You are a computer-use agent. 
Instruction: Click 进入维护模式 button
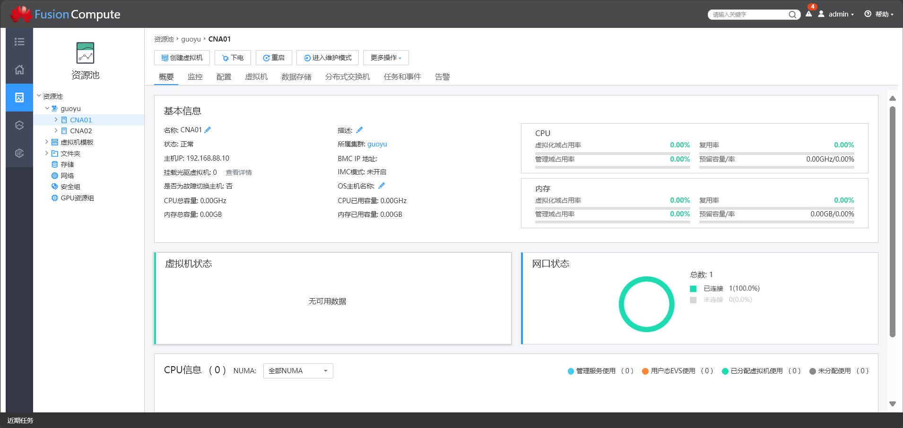click(x=328, y=58)
